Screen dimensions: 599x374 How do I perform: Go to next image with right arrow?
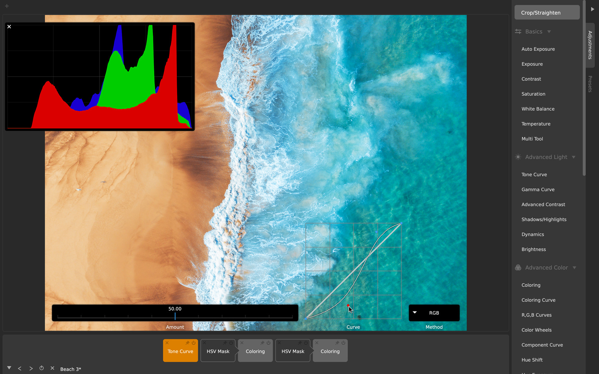31,368
